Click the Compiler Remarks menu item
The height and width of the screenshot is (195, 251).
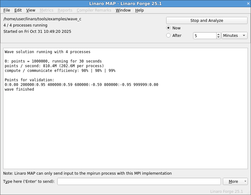(x=94, y=10)
